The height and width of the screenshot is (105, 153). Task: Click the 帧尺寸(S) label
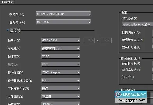point(14,40)
